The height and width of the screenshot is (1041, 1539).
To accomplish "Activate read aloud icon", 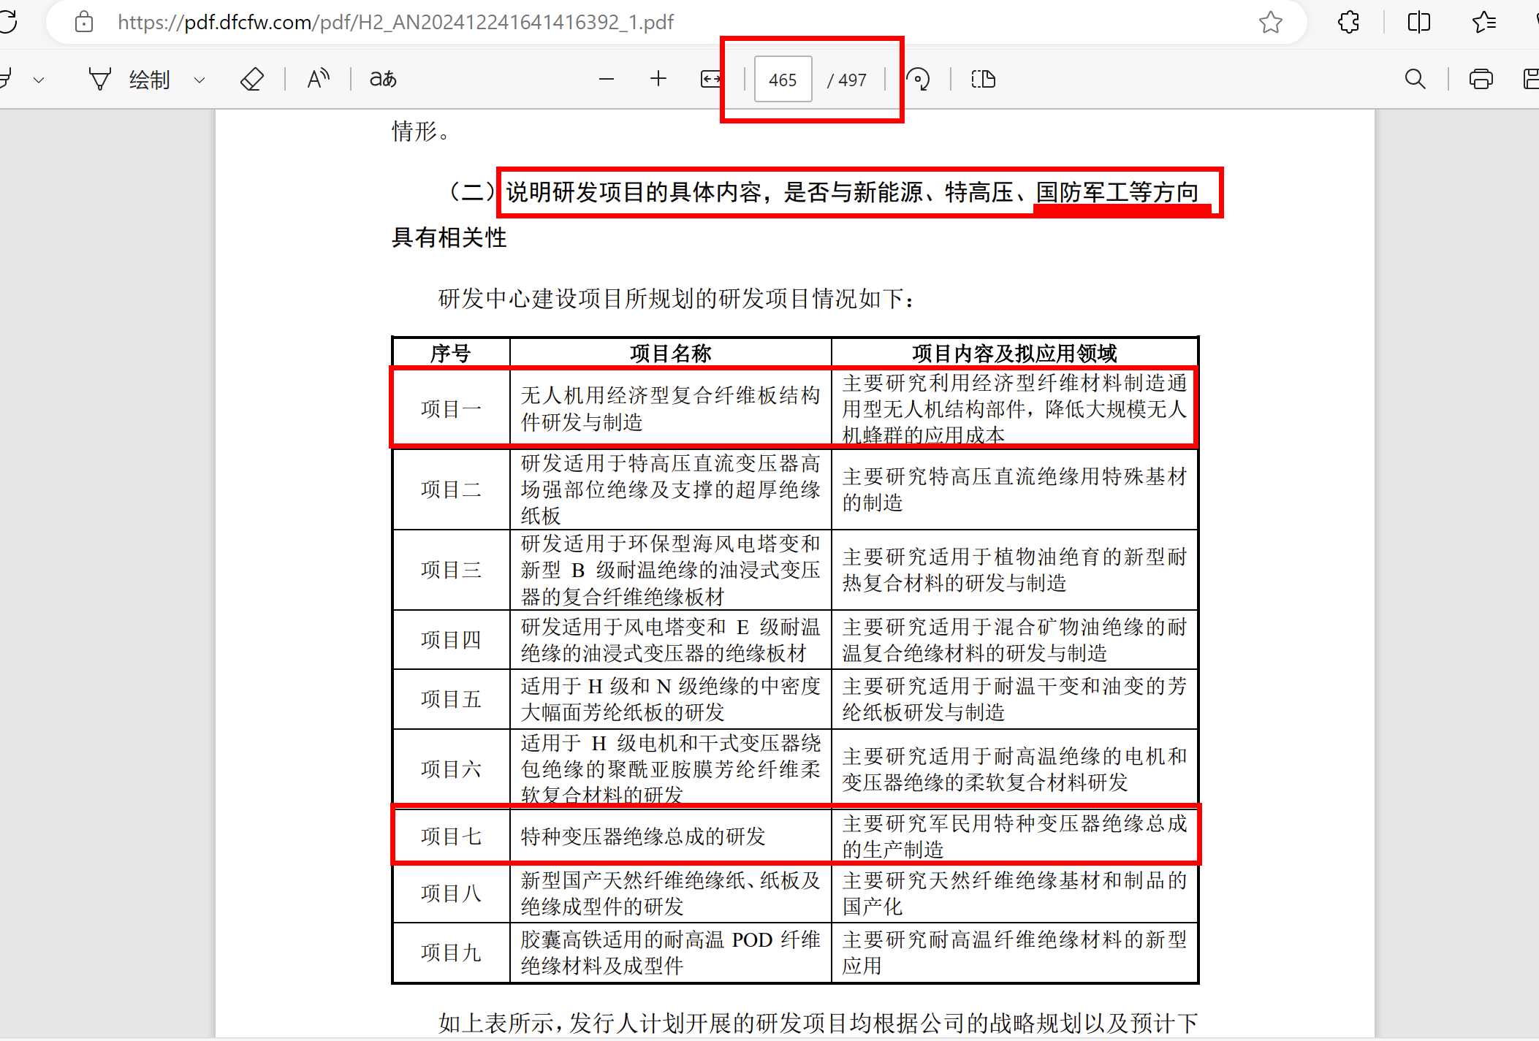I will point(318,79).
